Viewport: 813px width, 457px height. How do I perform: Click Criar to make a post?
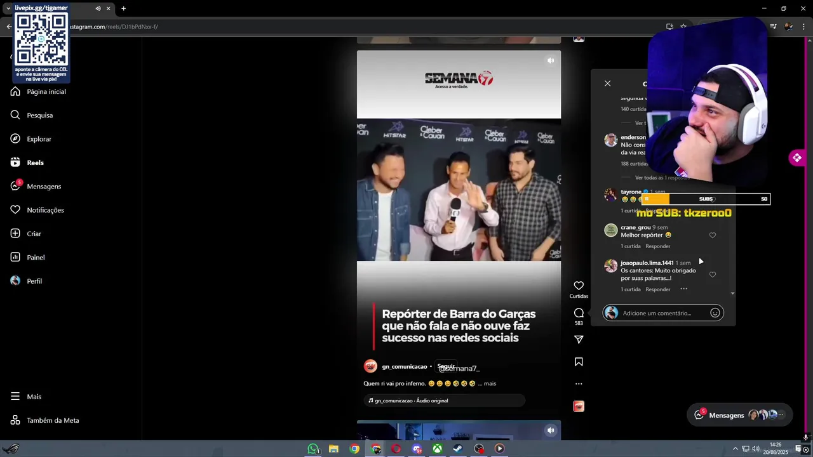[26, 234]
